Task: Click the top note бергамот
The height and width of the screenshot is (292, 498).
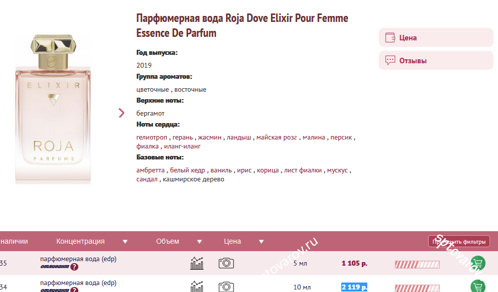Action: click(151, 113)
